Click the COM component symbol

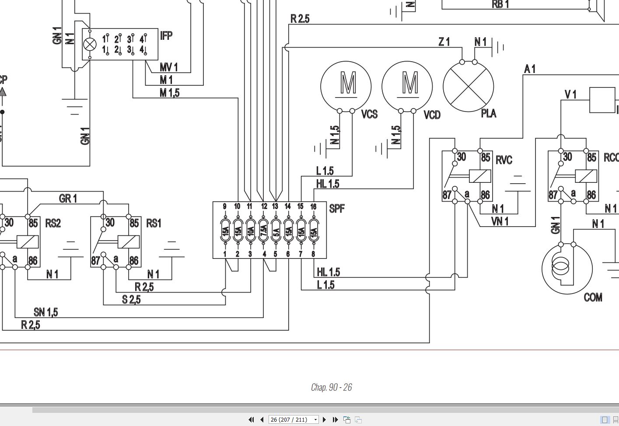pyautogui.click(x=567, y=268)
